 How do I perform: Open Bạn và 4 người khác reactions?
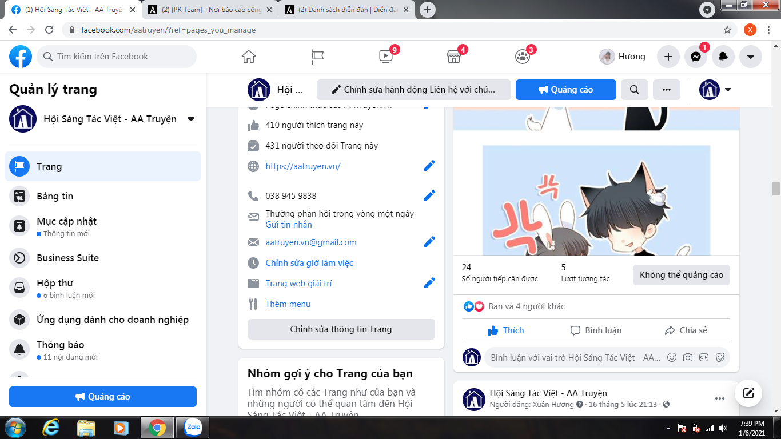tap(527, 306)
